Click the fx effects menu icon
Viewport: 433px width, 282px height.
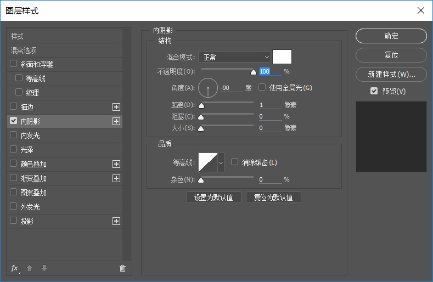[x=15, y=268]
